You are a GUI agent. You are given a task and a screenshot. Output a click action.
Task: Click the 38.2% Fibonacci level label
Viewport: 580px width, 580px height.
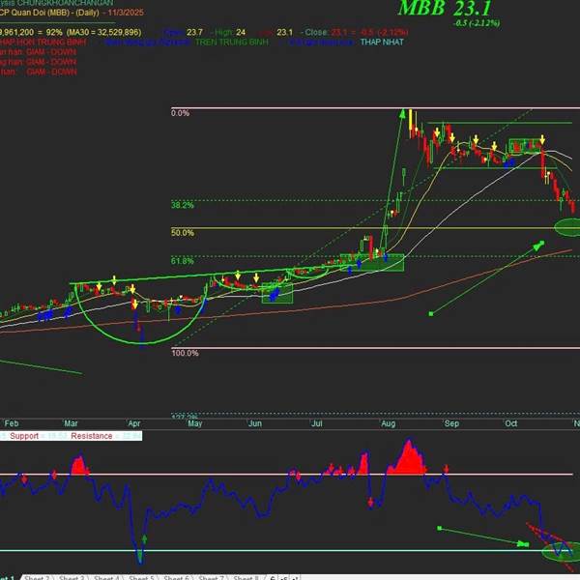[182, 205]
